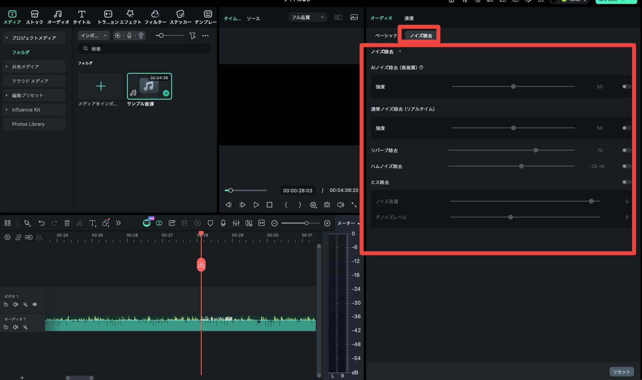
Task: Open the 速度 speed tab
Action: tap(409, 18)
